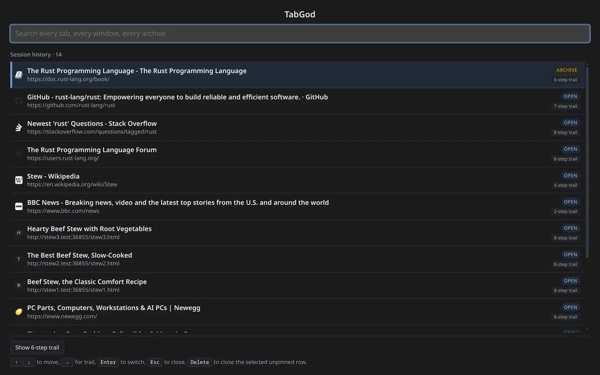
Task: Select The Rust Programming Language Forum title
Action: (x=92, y=150)
